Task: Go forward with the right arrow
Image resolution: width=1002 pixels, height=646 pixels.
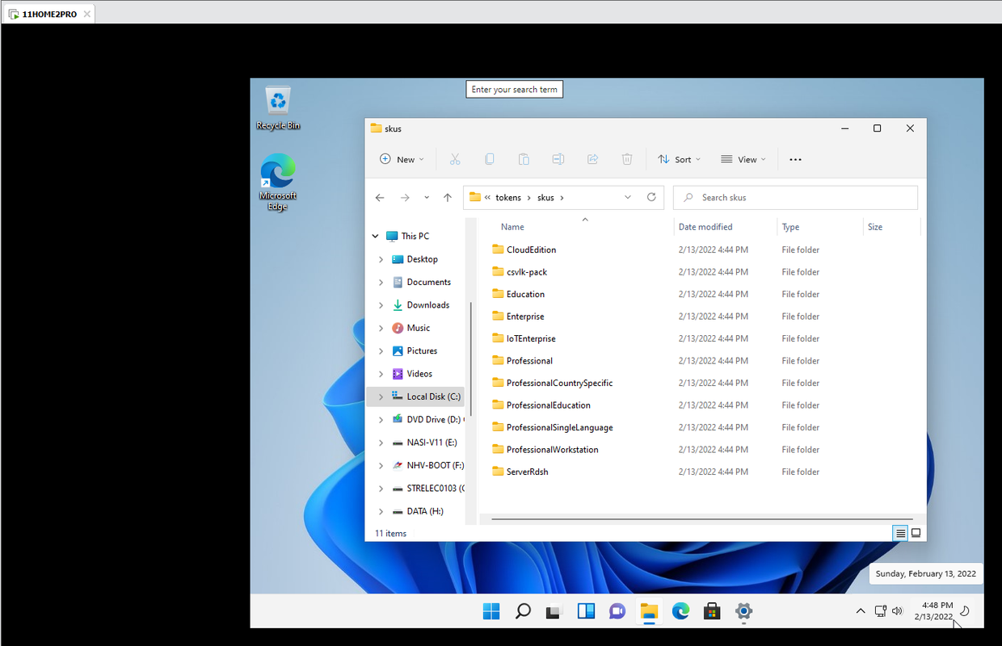Action: pyautogui.click(x=405, y=197)
